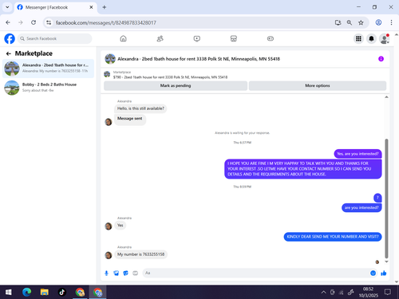399x299 pixels.
Task: Open Windows Start menu
Action: (9, 293)
